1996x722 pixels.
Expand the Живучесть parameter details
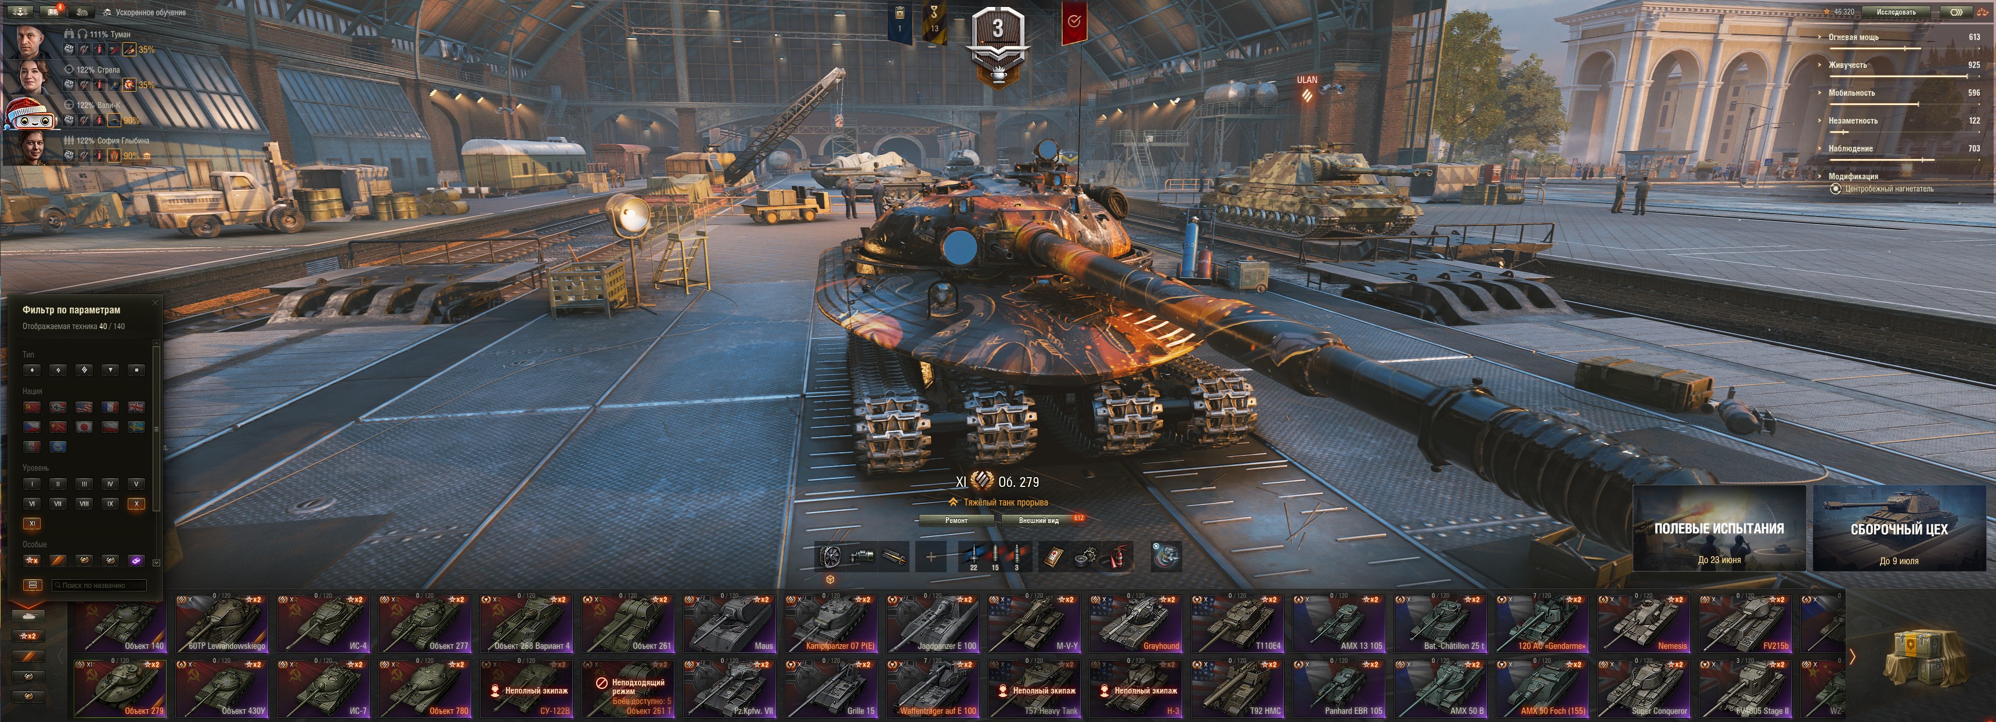tap(1848, 65)
